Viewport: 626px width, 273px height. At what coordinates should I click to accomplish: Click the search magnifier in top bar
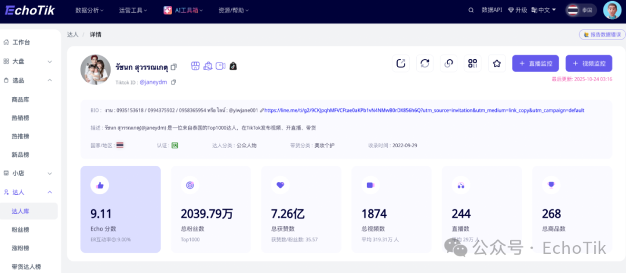[x=471, y=10]
